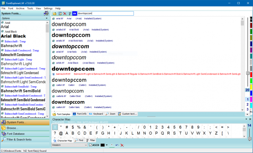Viewport: 253px width, 153px height.
Task: Open the View menu
Action: point(38,8)
